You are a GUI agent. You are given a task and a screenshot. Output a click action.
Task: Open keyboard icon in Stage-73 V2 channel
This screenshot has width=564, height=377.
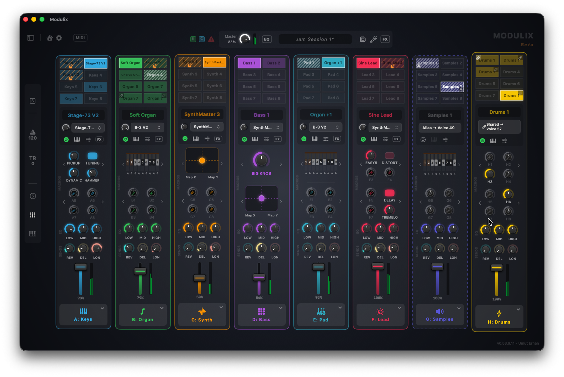click(x=77, y=140)
